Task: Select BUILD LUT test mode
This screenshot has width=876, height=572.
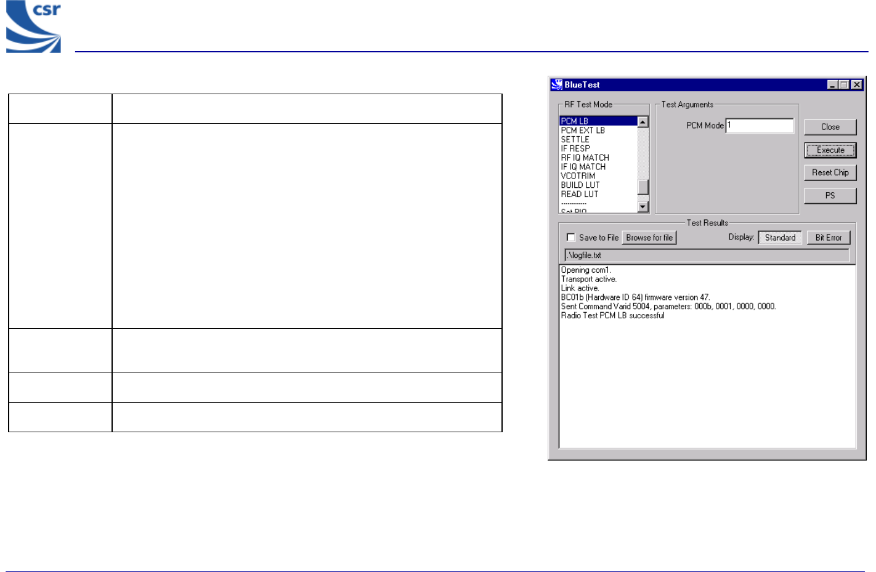Action: (598, 185)
